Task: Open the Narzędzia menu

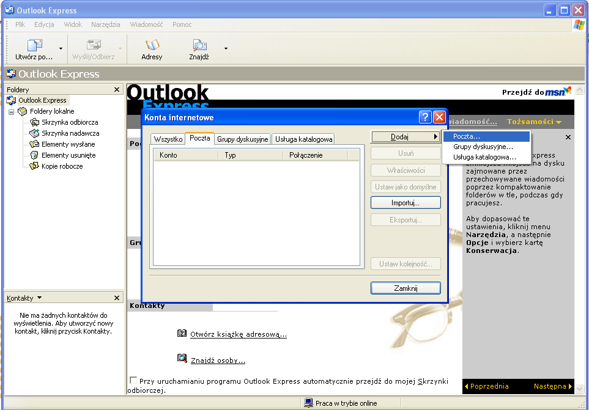Action: [106, 24]
